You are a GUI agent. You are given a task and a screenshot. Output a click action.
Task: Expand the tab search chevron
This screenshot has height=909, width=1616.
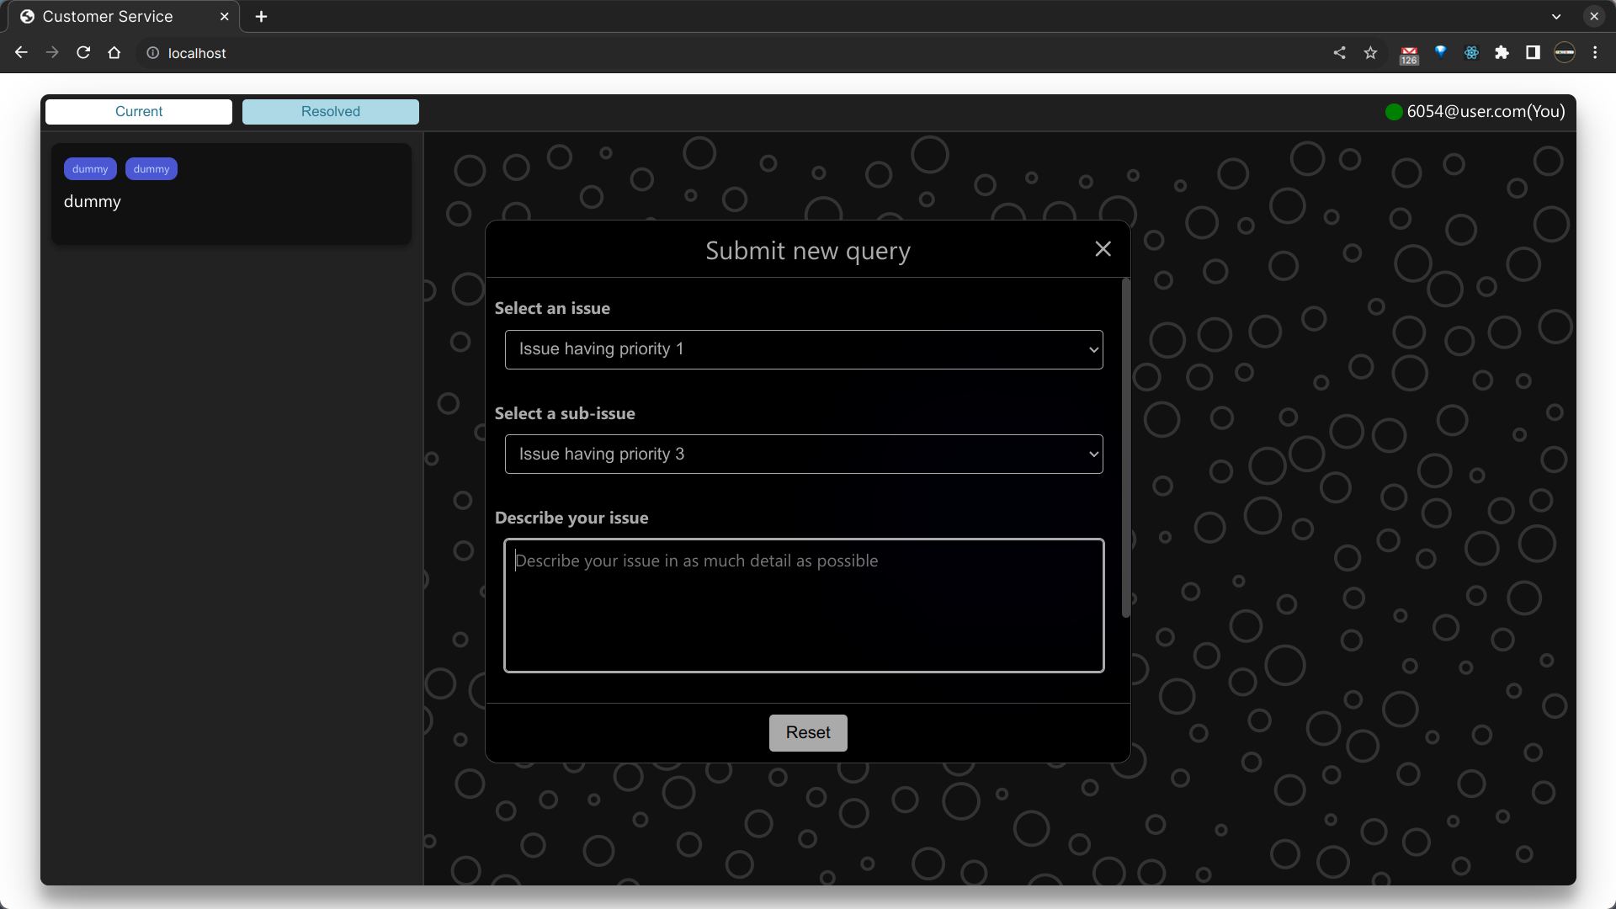pyautogui.click(x=1556, y=17)
